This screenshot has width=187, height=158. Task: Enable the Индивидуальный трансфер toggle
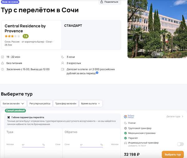[180, 144]
